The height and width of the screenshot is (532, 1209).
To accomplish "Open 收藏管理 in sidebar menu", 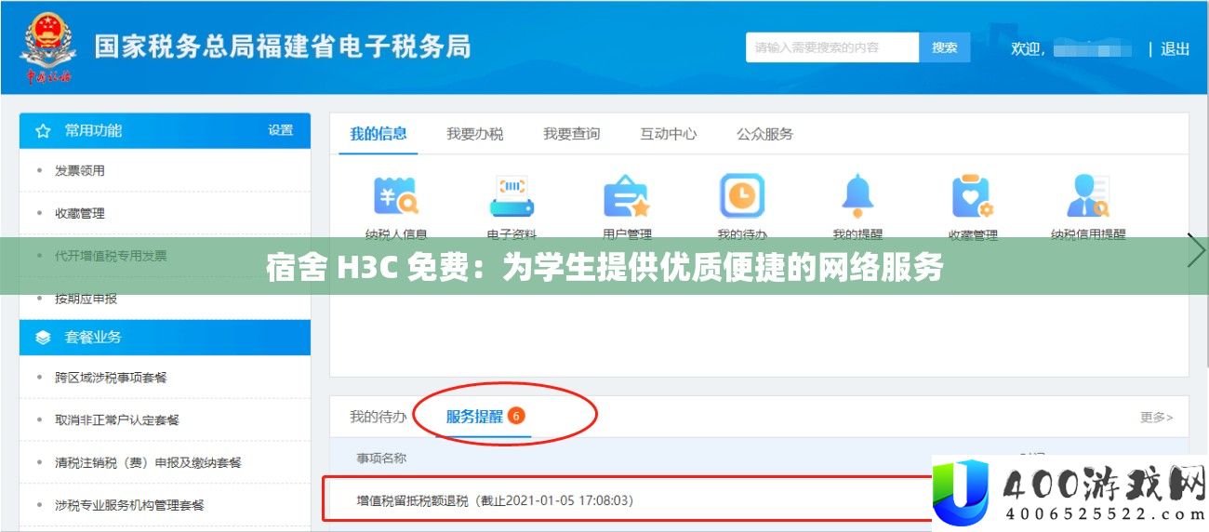I will [79, 214].
